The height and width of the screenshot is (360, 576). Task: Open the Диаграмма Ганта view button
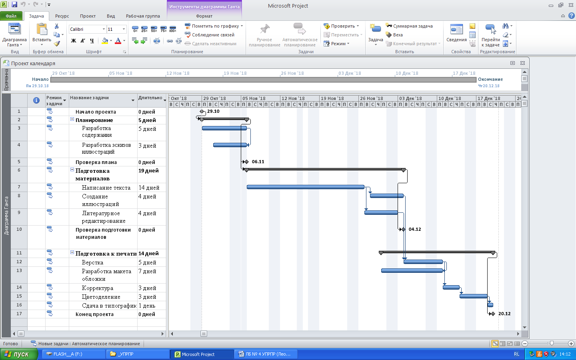tap(14, 35)
